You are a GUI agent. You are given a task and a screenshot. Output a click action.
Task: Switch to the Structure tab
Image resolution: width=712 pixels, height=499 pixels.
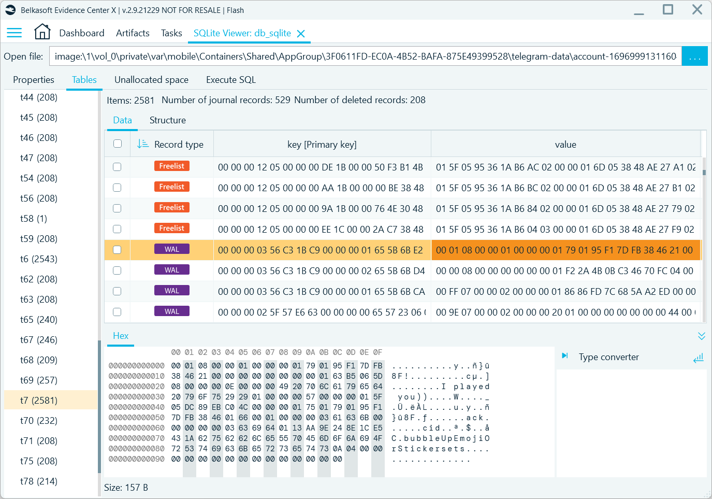point(167,120)
